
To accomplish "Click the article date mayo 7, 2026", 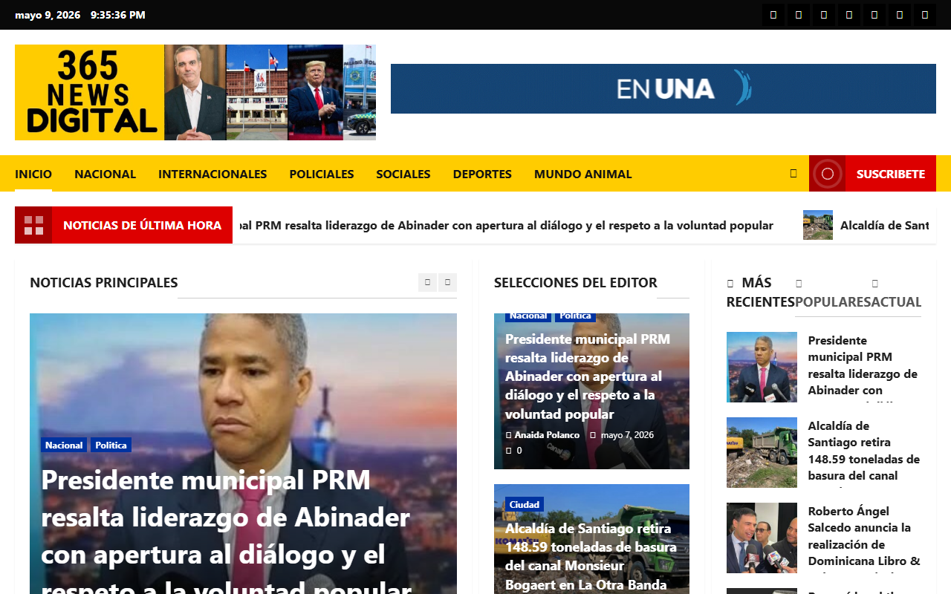I will point(627,434).
